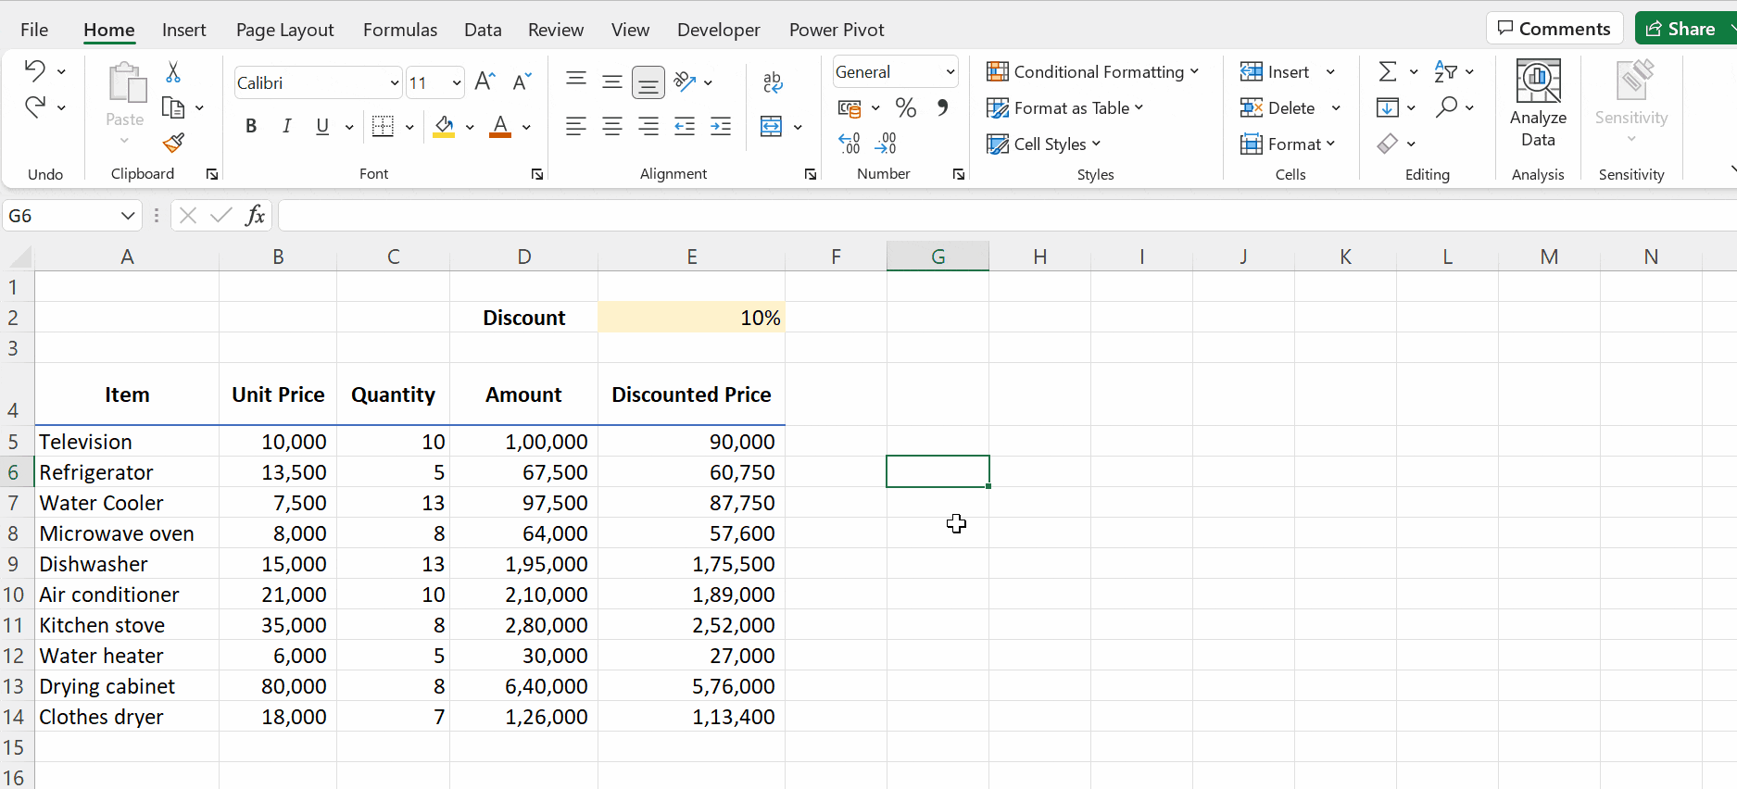
Task: Click the Clear eraser icon
Action: 1387,144
